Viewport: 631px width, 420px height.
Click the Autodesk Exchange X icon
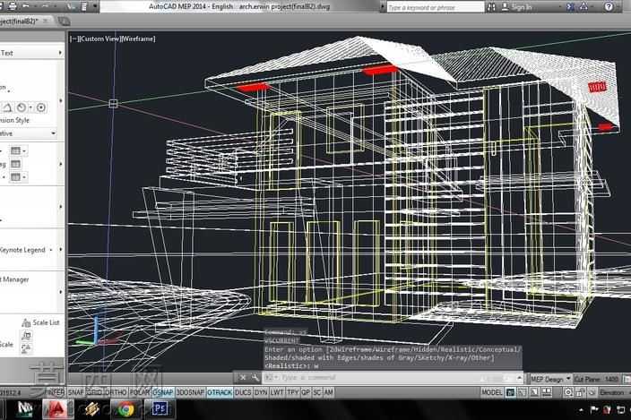(x=570, y=7)
